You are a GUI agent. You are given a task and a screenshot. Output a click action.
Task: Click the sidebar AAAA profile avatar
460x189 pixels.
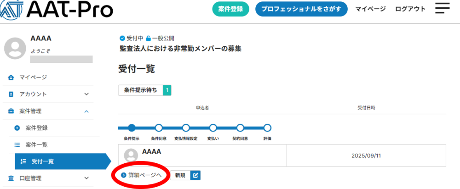pyautogui.click(x=15, y=48)
